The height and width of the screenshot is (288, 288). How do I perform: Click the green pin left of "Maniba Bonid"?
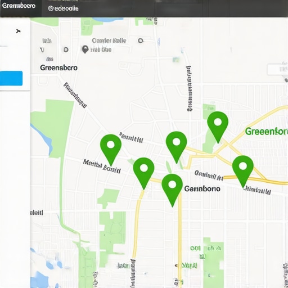click(111, 150)
